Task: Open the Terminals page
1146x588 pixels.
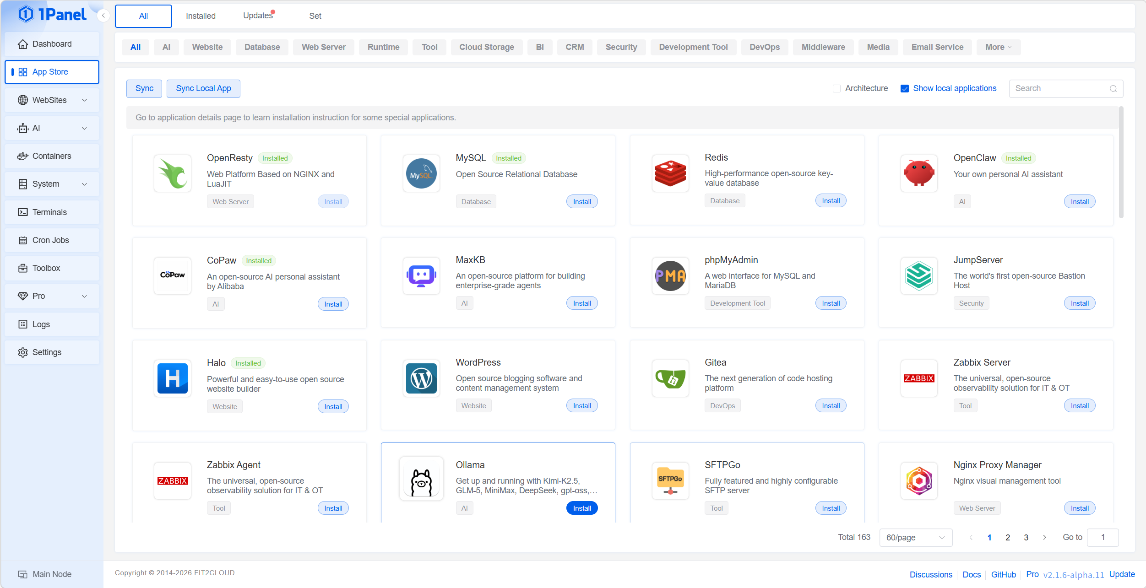Action: (x=52, y=212)
